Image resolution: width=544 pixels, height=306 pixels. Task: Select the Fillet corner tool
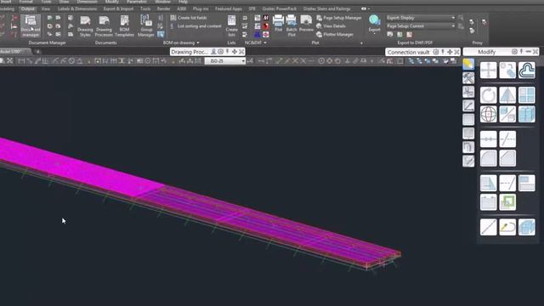[x=488, y=158]
